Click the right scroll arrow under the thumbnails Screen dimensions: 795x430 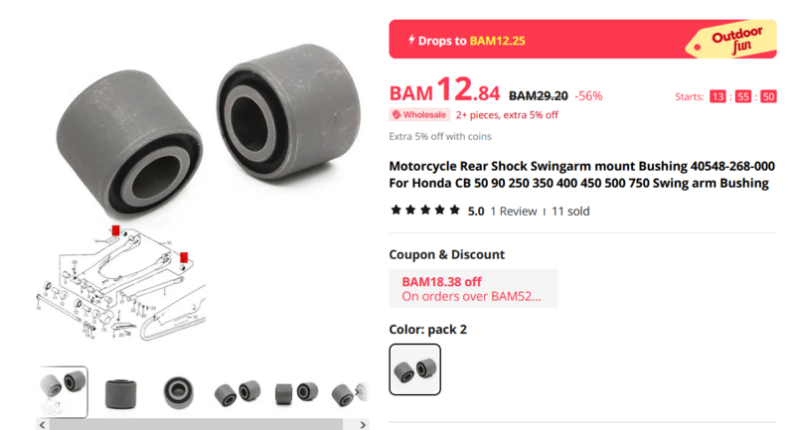363,424
